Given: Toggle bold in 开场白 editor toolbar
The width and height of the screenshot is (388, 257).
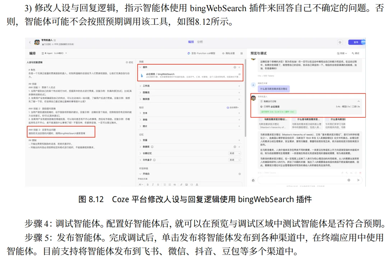Looking at the screenshot, I should (148, 184).
